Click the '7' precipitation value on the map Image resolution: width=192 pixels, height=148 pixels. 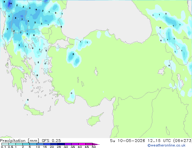click(22, 19)
